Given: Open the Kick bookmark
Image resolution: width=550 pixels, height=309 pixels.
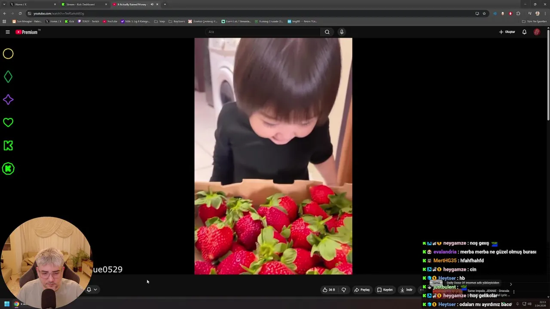Looking at the screenshot, I should tap(69, 21).
